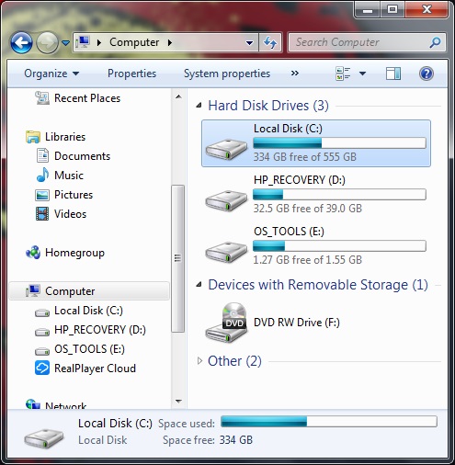Open the more view options arrow
This screenshot has height=465, width=455.
tap(362, 74)
